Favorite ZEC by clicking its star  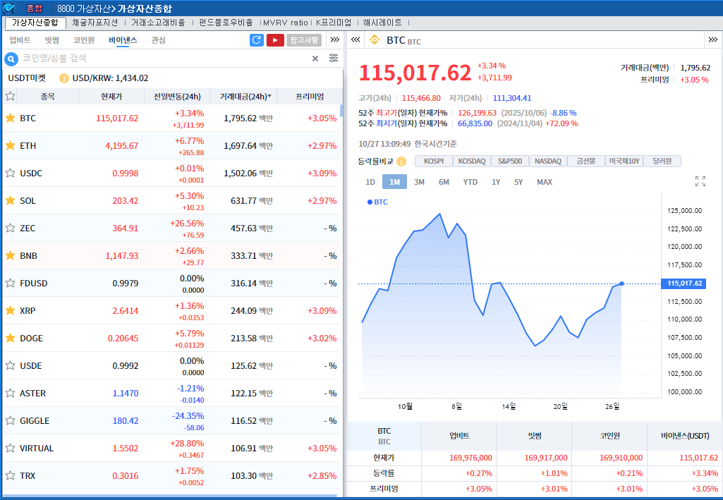click(9, 228)
